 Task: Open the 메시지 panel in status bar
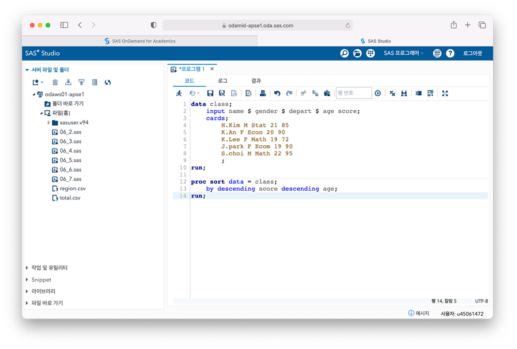(419, 313)
